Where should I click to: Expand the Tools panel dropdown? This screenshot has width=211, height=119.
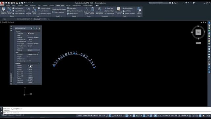point(125,16)
